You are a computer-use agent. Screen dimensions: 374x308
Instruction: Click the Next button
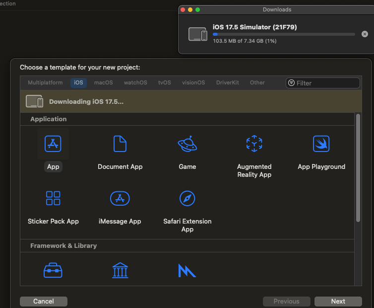click(338, 302)
